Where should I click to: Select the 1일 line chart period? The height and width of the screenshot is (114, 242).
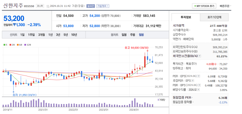(22, 35)
